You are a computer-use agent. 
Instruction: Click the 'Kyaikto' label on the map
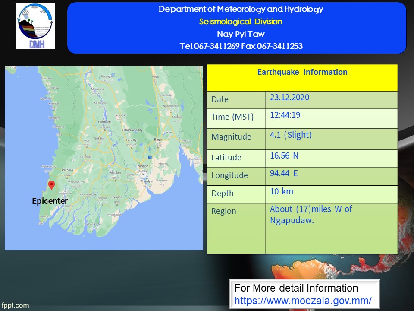click(186, 140)
